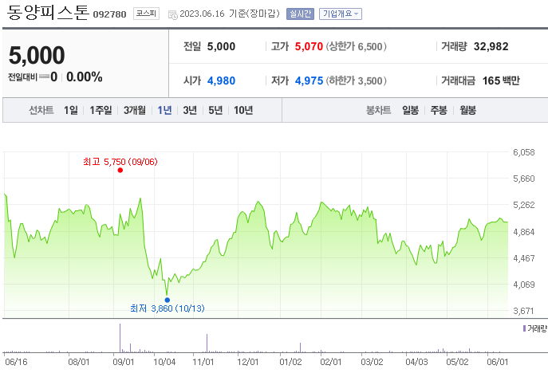Click the 동양피스톤 stock name title
548x377 pixels.
click(x=48, y=12)
